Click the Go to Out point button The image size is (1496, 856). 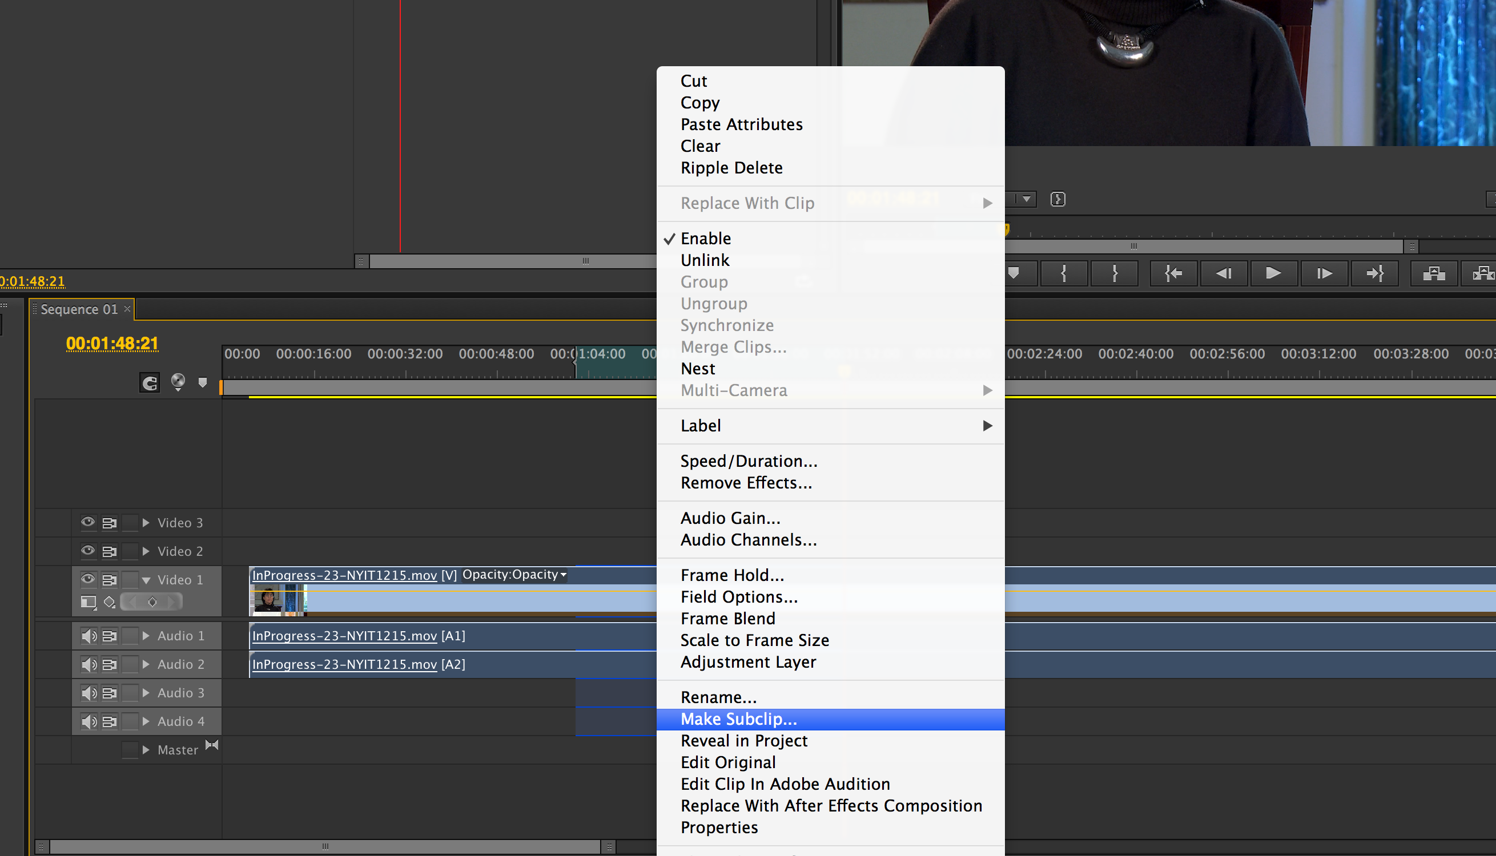[1374, 273]
